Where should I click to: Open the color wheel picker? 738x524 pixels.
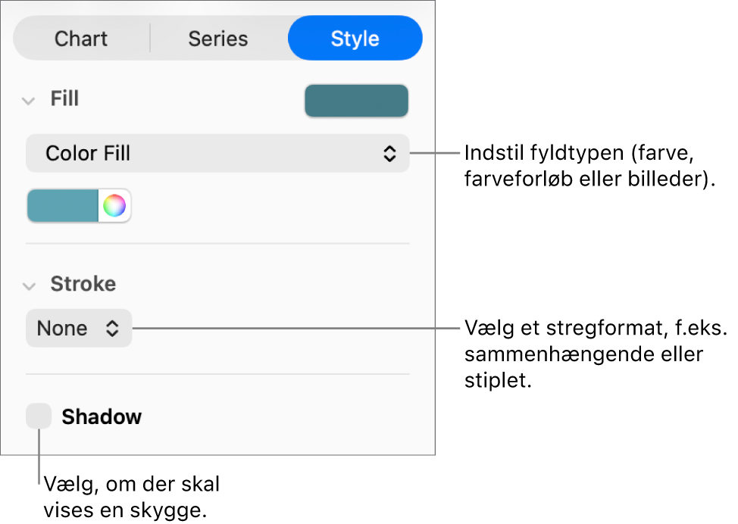pyautogui.click(x=114, y=206)
